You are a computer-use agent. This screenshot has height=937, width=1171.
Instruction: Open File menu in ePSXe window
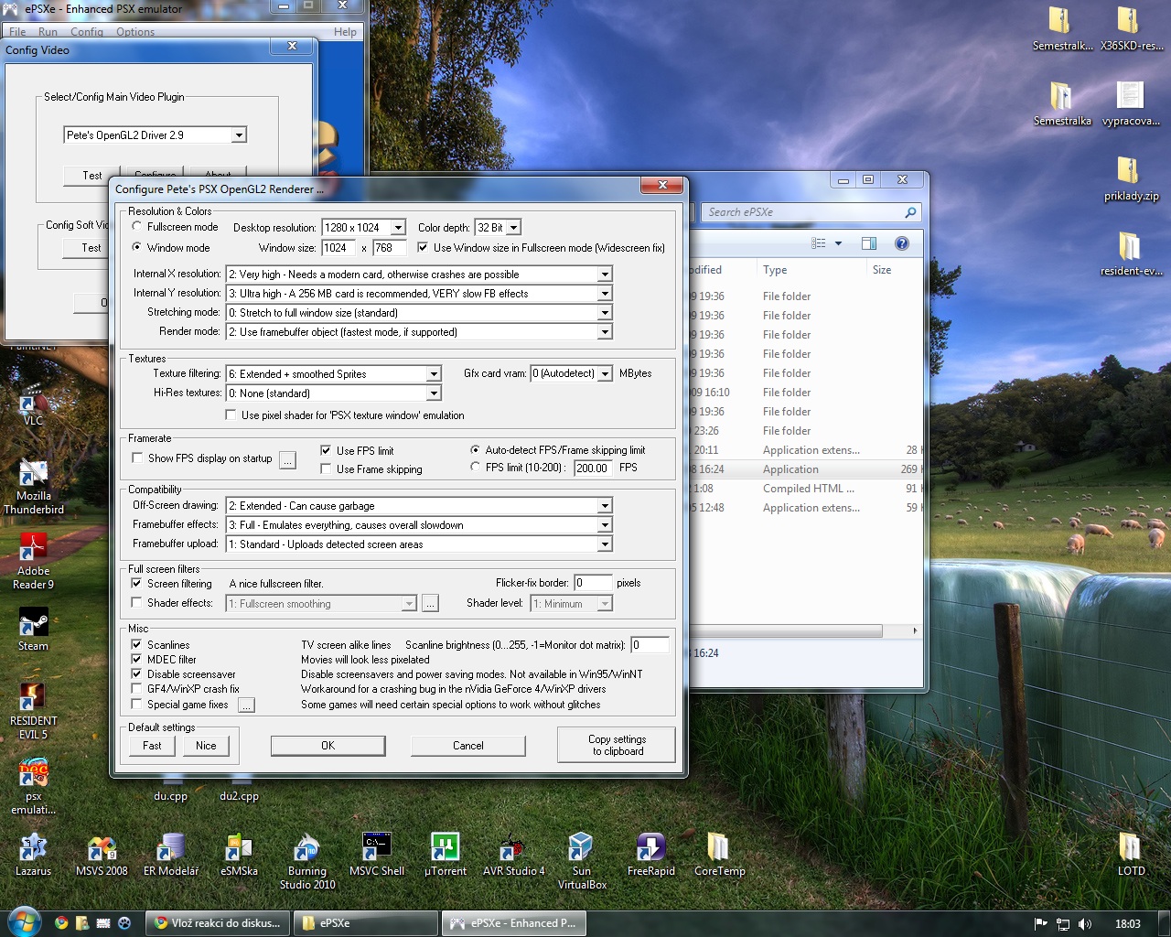click(x=17, y=31)
